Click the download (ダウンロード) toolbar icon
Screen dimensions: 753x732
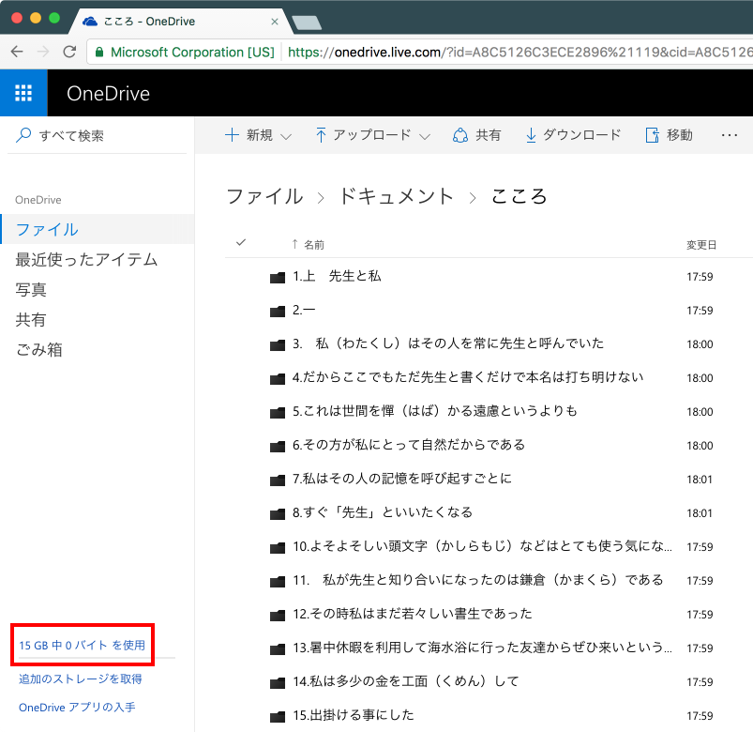click(x=531, y=135)
